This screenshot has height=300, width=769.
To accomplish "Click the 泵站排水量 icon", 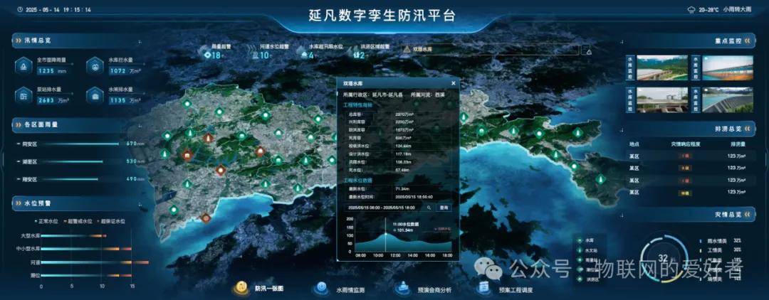I will (23, 95).
